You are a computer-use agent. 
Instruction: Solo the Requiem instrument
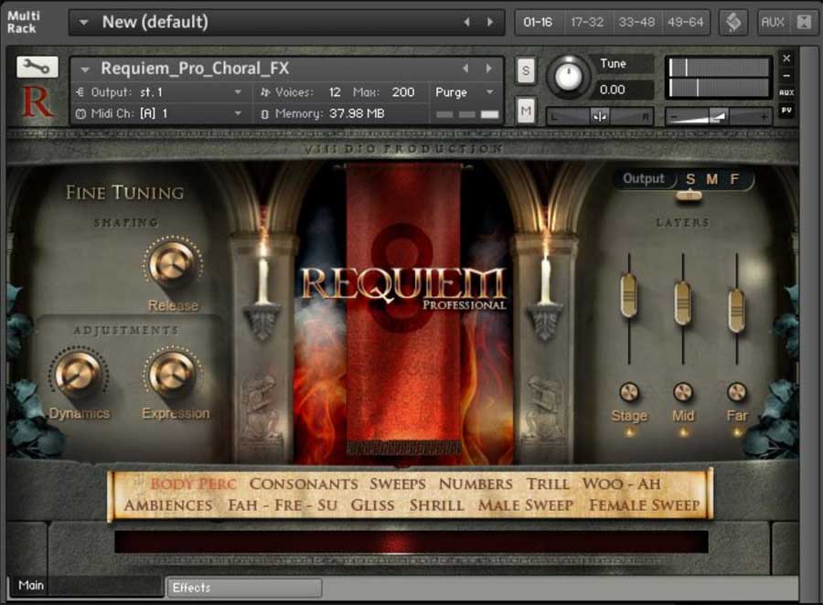click(526, 71)
